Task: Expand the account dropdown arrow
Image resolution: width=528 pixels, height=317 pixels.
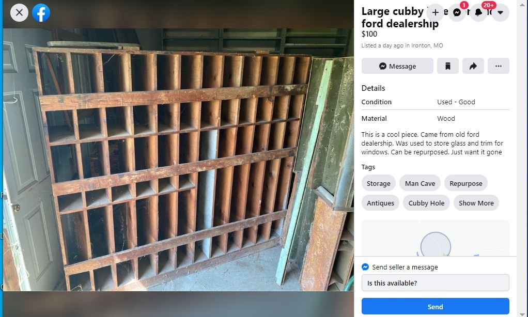Action: tap(500, 12)
